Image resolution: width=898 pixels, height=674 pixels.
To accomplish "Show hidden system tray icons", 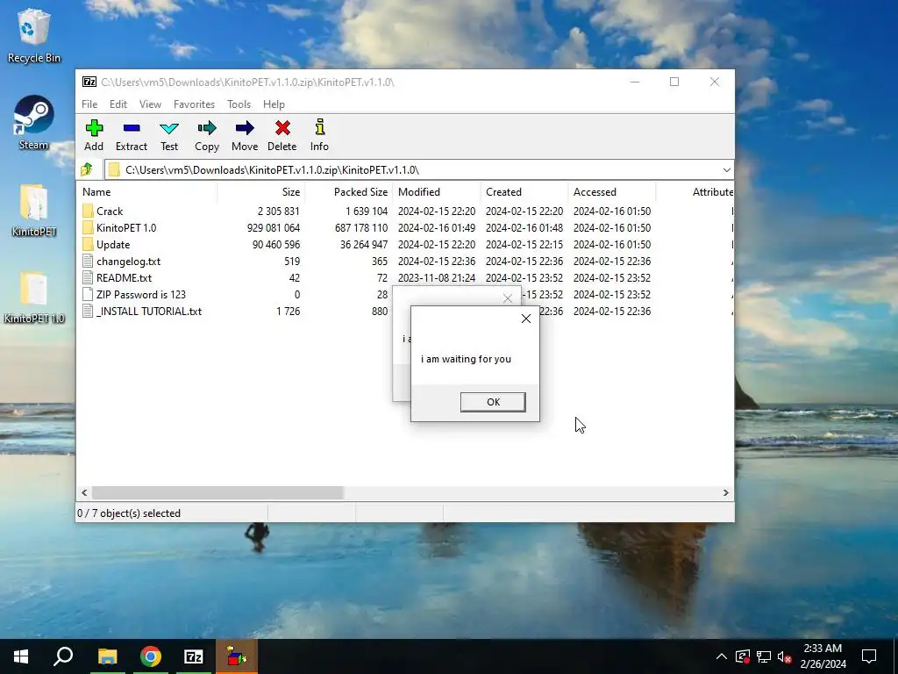I will point(722,656).
